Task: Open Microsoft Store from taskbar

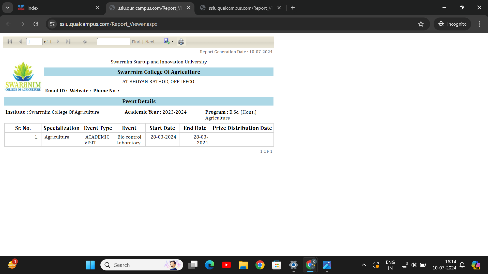Action: (277, 265)
